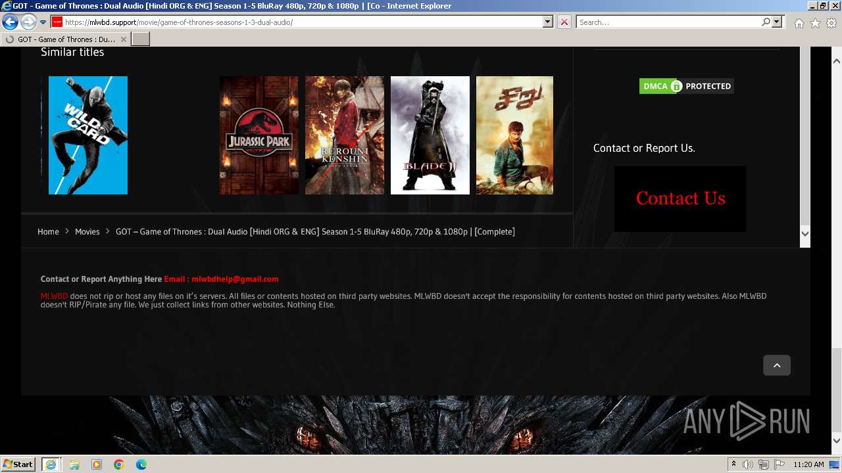
Task: Click the Contact or Report Us heading
Action: [644, 148]
